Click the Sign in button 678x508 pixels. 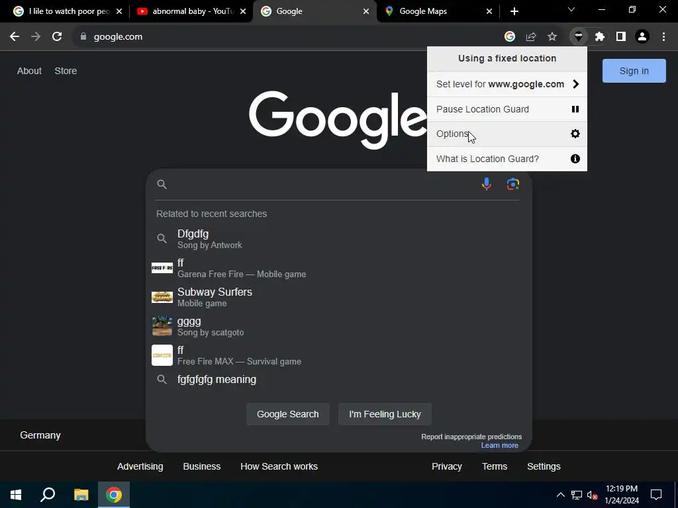pyautogui.click(x=634, y=71)
